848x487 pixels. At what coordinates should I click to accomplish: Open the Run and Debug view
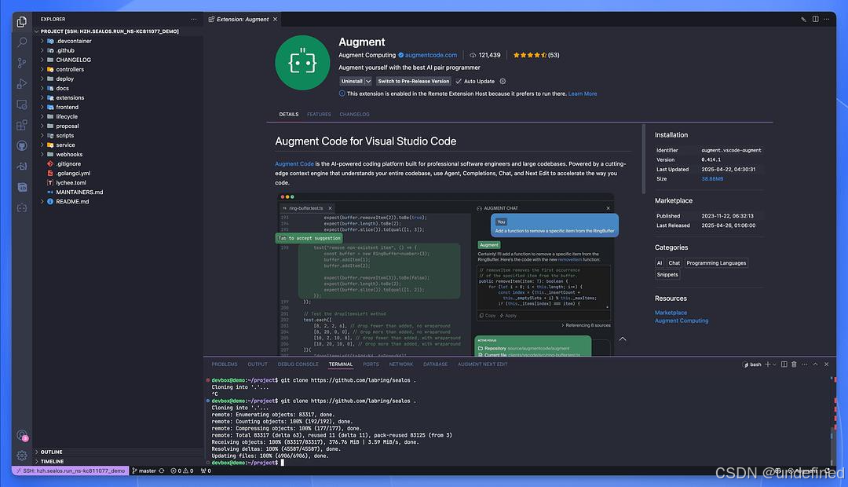pyautogui.click(x=22, y=84)
